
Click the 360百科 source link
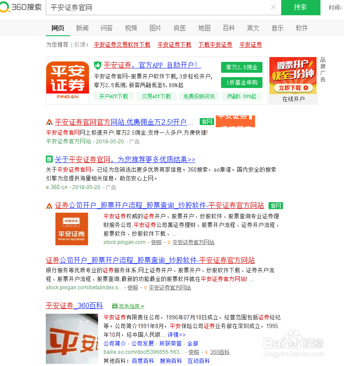[x=220, y=352]
